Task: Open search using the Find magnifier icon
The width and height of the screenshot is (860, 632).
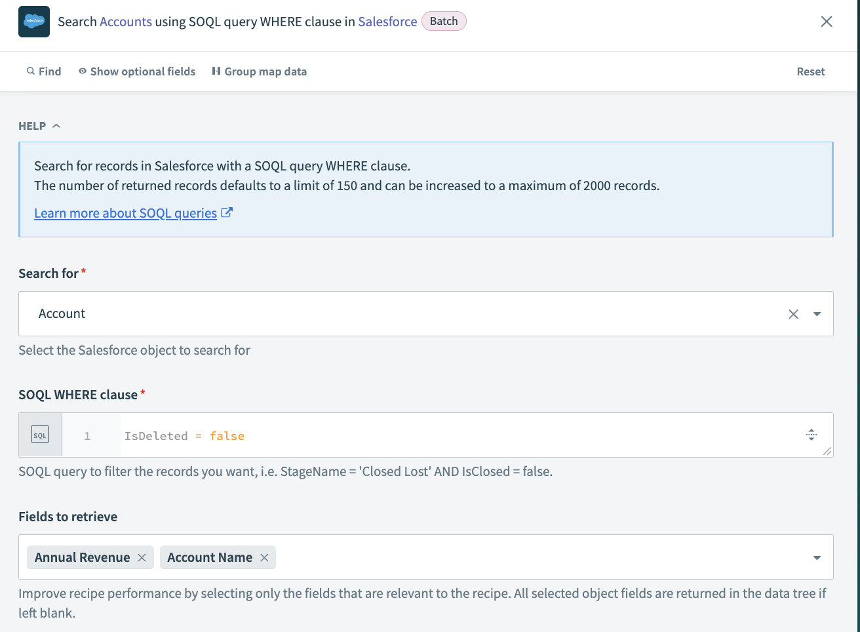Action: coord(31,71)
